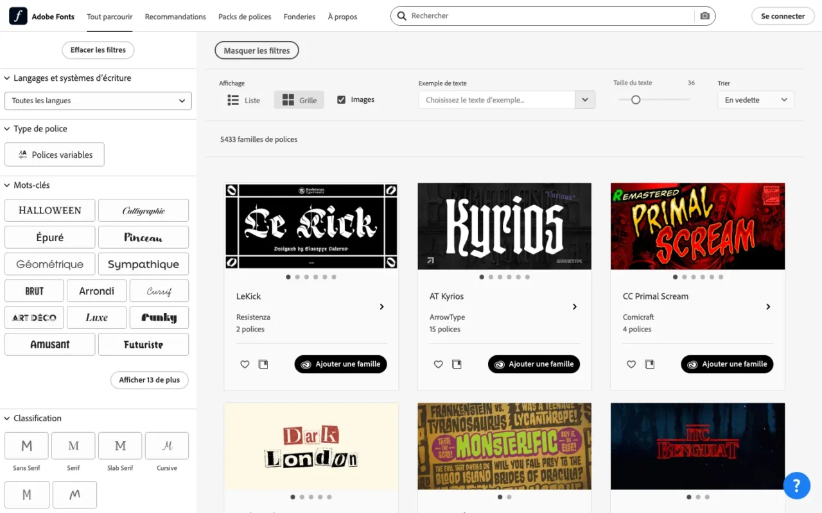Add AT Kyrios to a library

click(457, 364)
